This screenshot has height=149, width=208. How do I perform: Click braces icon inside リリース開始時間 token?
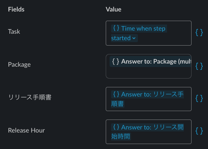(x=116, y=127)
